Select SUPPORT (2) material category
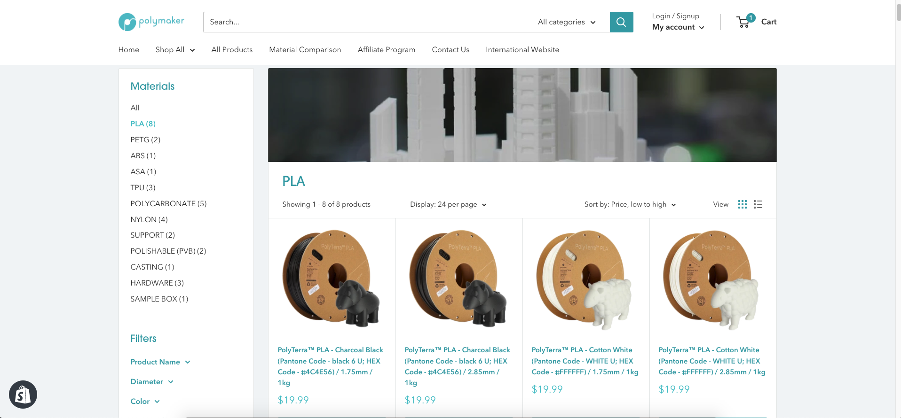901x418 pixels. [x=153, y=235]
